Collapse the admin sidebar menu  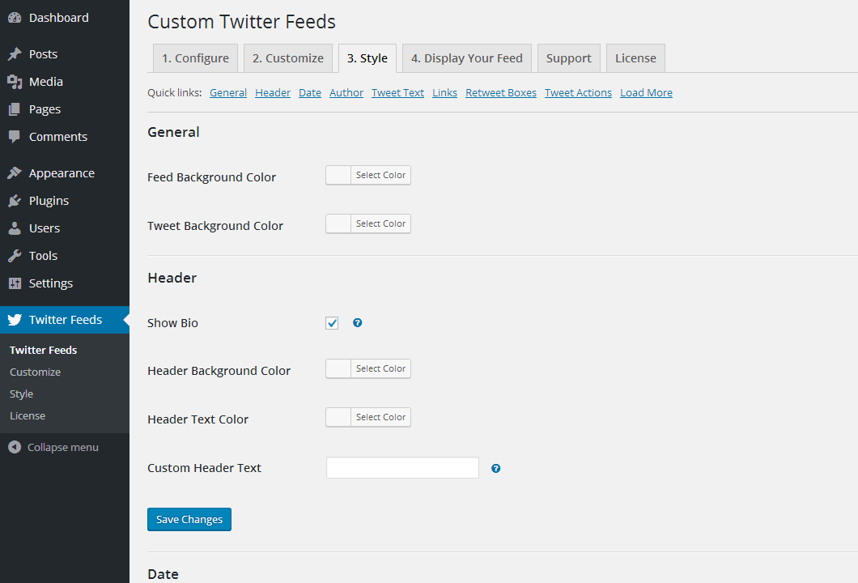coord(53,447)
